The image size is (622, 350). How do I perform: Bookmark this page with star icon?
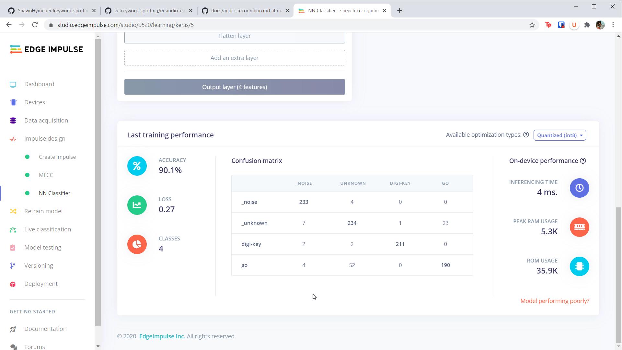tap(532, 25)
